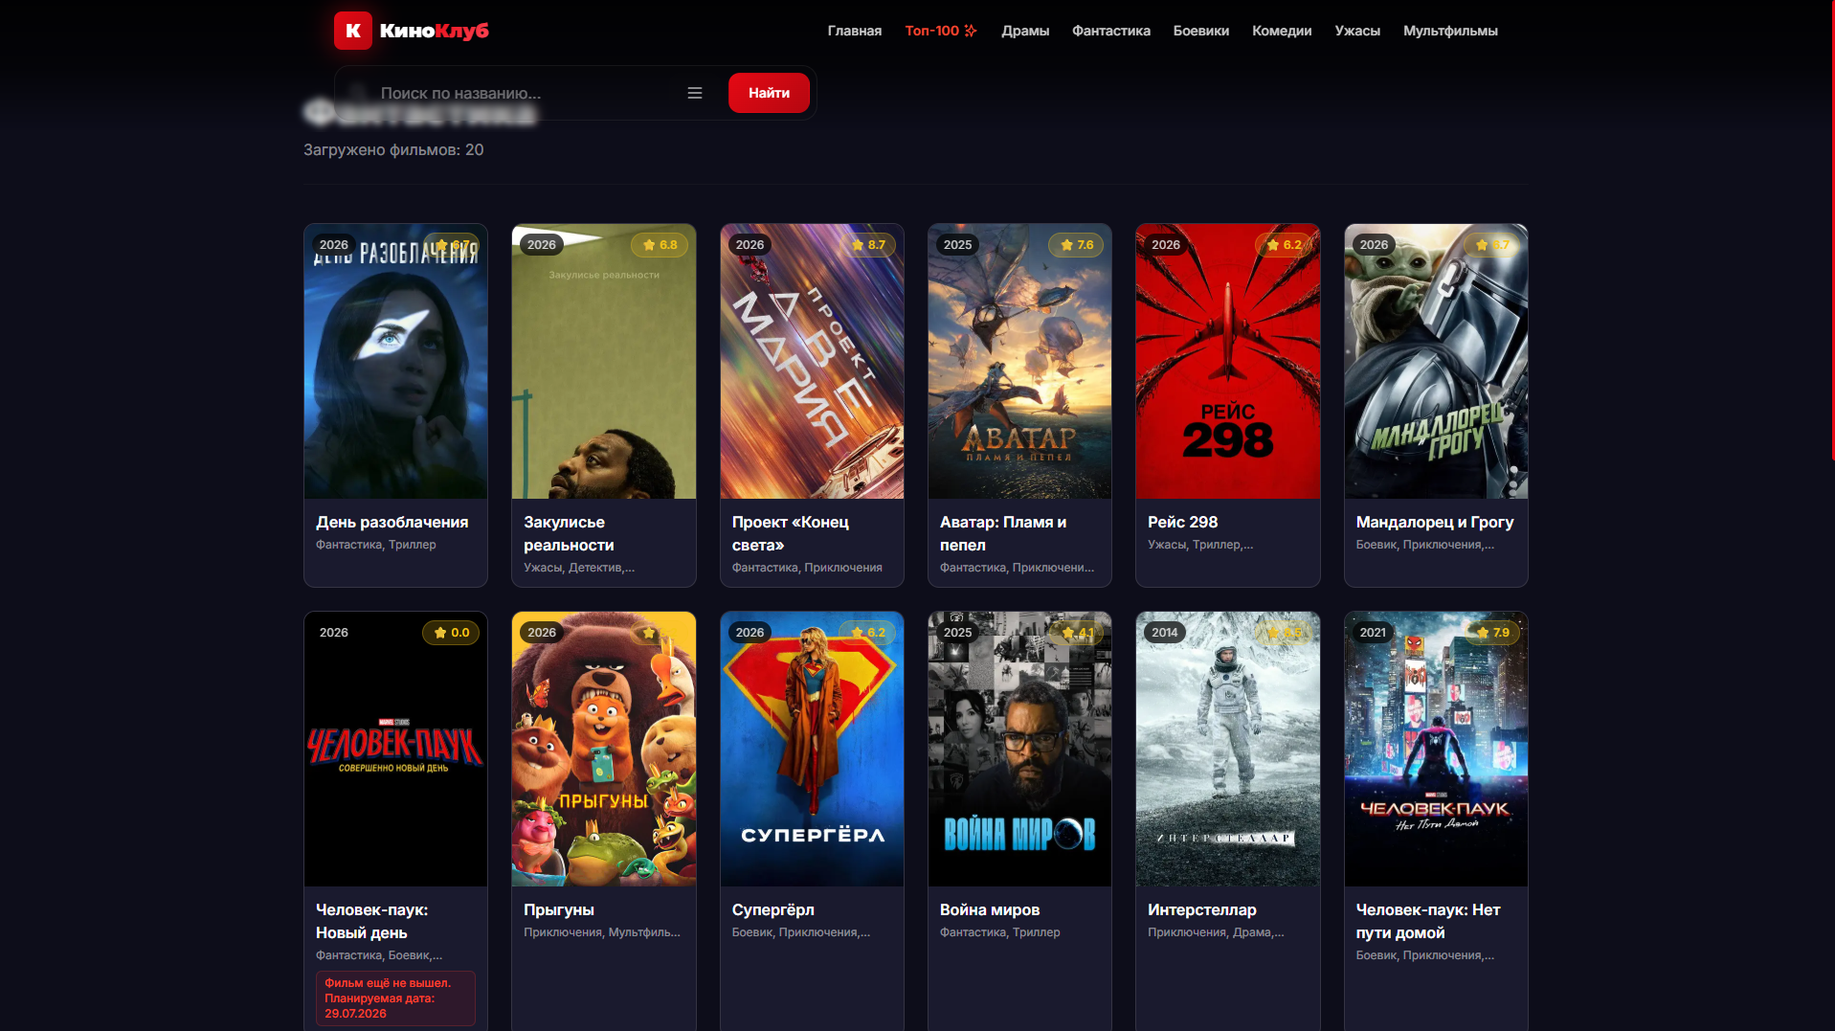Click the Человек-паук: Нет пути домой title
This screenshot has width=1835, height=1031.
coord(1428,921)
